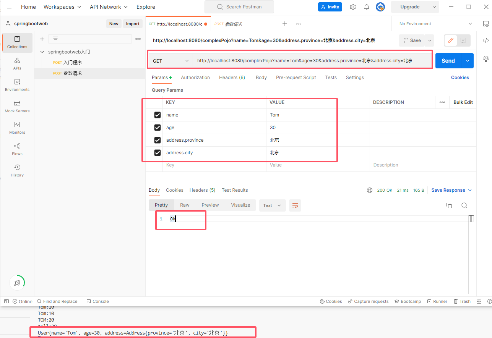Open the help question mark icon
This screenshot has width=492, height=338.
[x=489, y=301]
